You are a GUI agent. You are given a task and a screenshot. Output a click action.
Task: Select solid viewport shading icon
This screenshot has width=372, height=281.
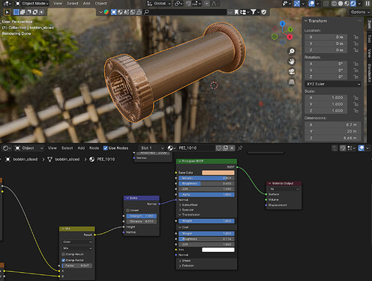pyautogui.click(x=340, y=4)
